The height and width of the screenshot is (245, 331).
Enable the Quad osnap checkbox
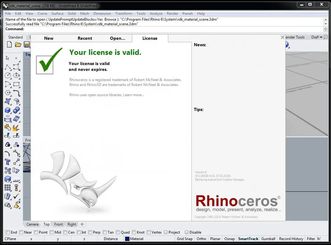[118, 232]
